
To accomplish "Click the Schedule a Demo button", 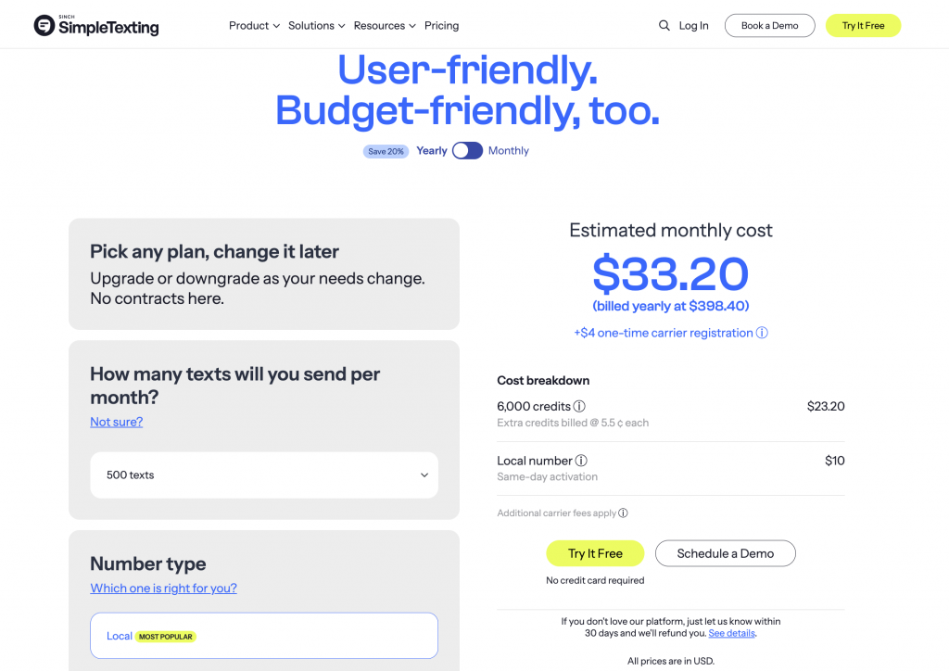I will pyautogui.click(x=726, y=553).
